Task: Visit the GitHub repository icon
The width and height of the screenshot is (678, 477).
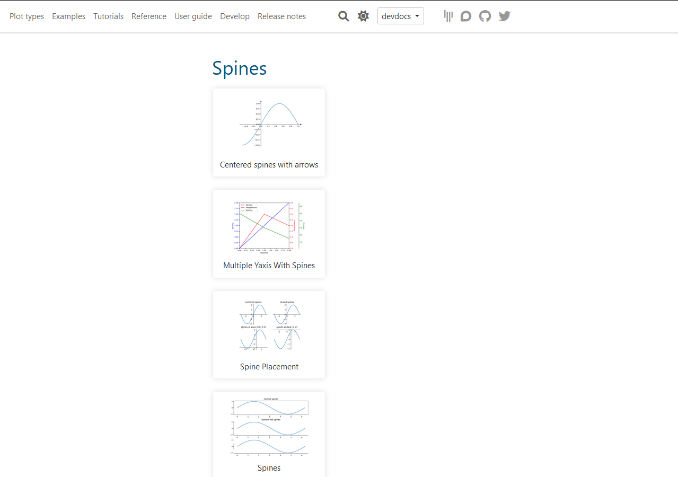Action: pos(485,16)
